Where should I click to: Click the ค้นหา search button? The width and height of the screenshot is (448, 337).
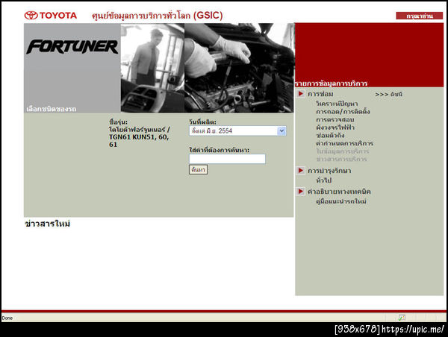point(198,170)
